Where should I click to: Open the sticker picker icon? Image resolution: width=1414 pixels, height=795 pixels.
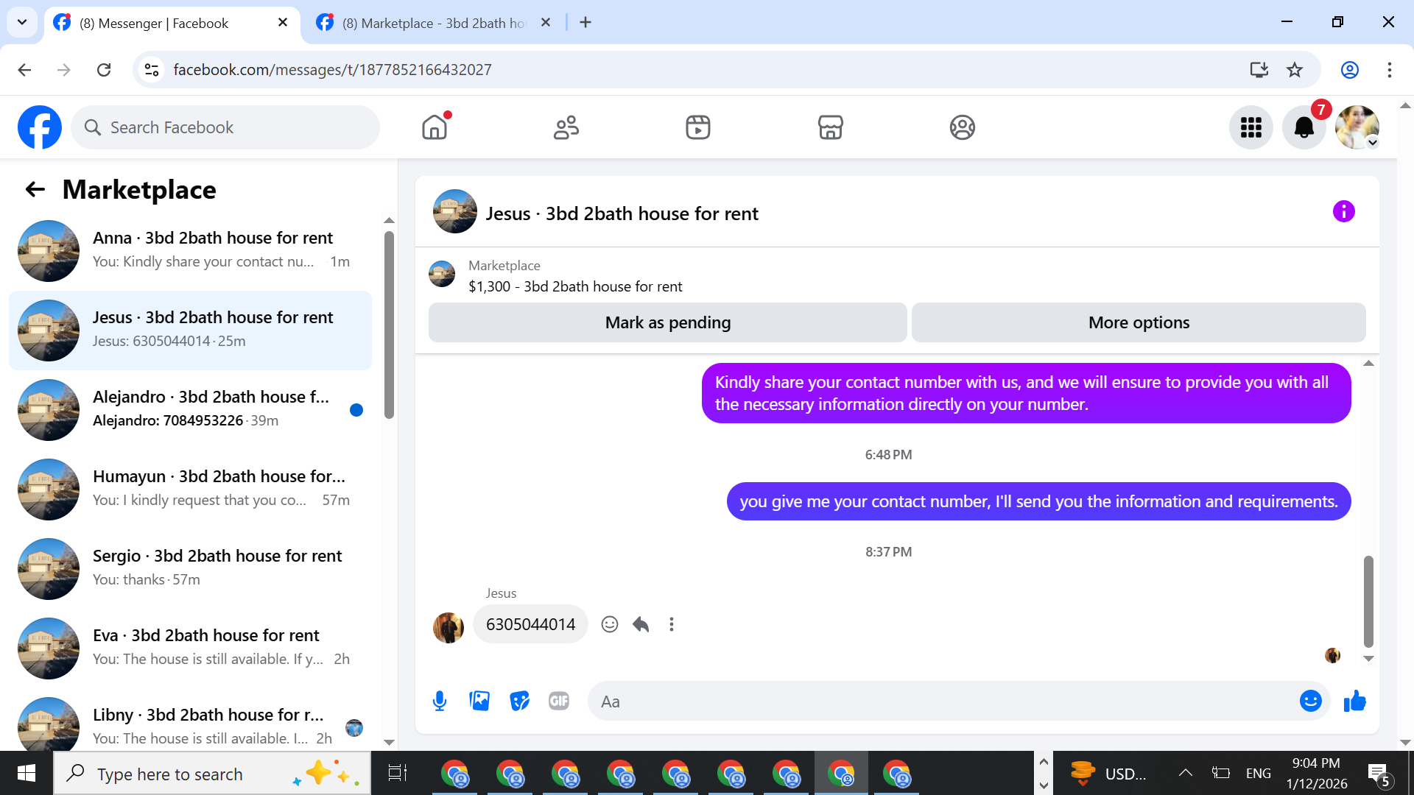click(519, 702)
